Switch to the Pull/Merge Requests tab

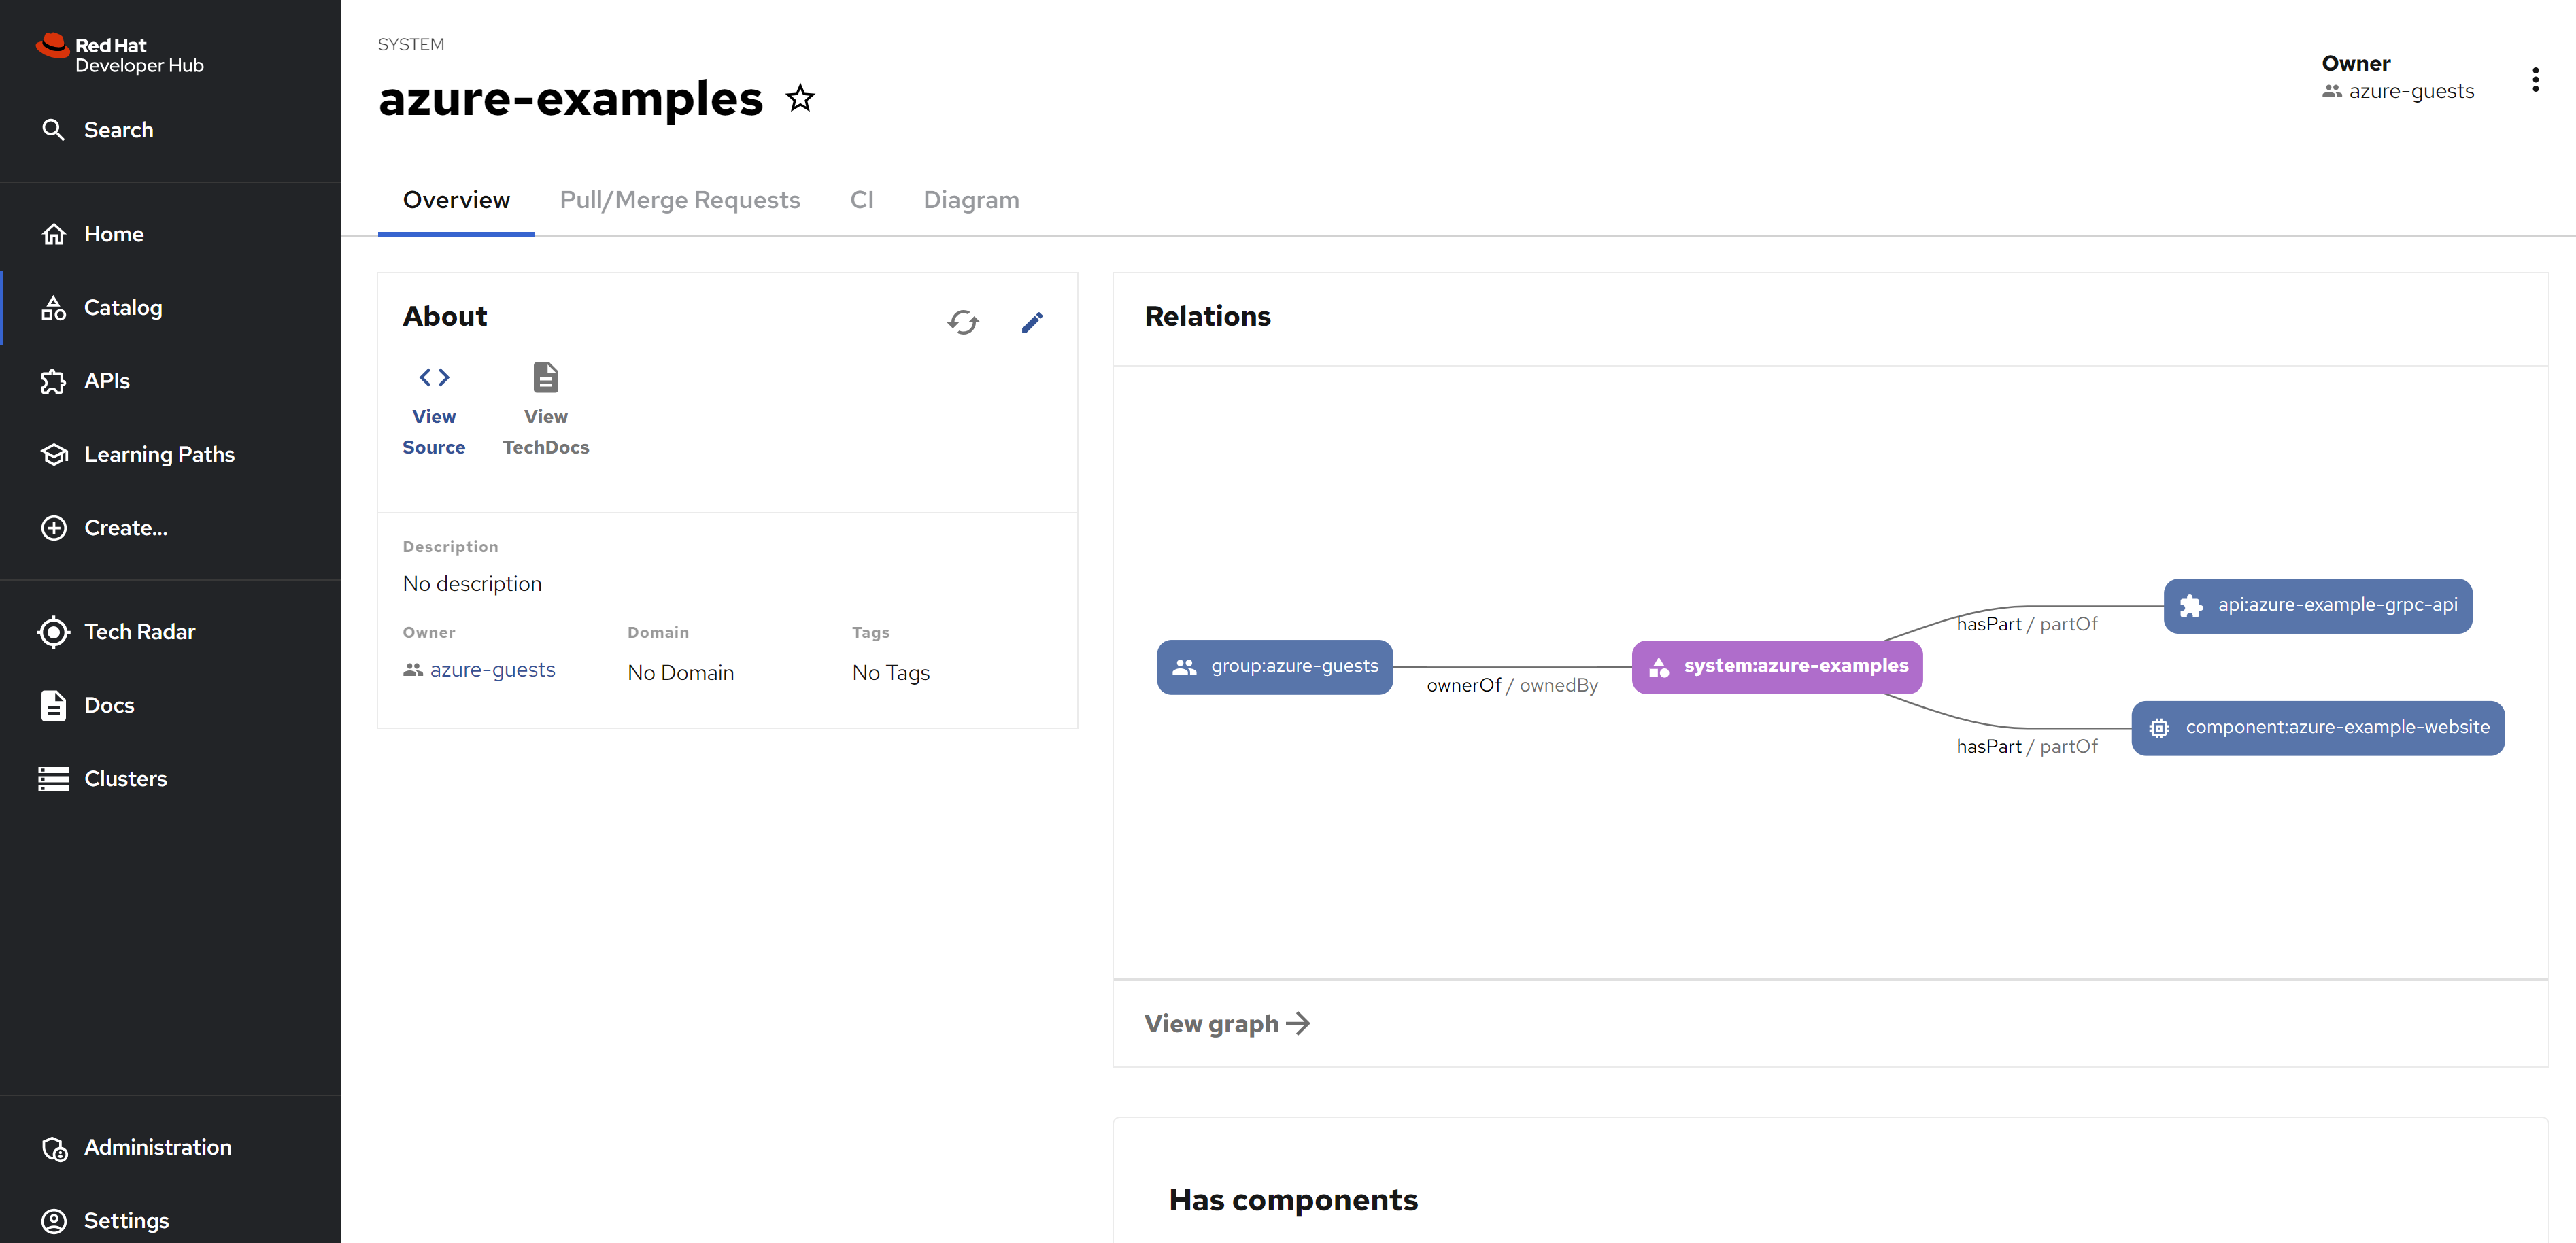point(680,200)
